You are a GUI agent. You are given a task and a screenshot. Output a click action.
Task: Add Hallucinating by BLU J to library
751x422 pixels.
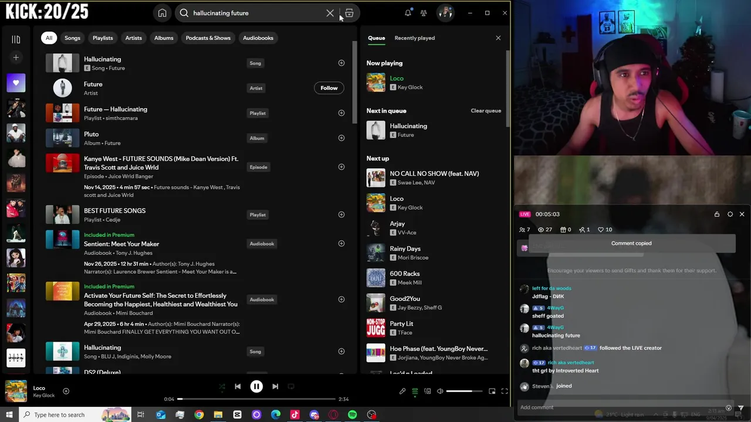point(341,352)
